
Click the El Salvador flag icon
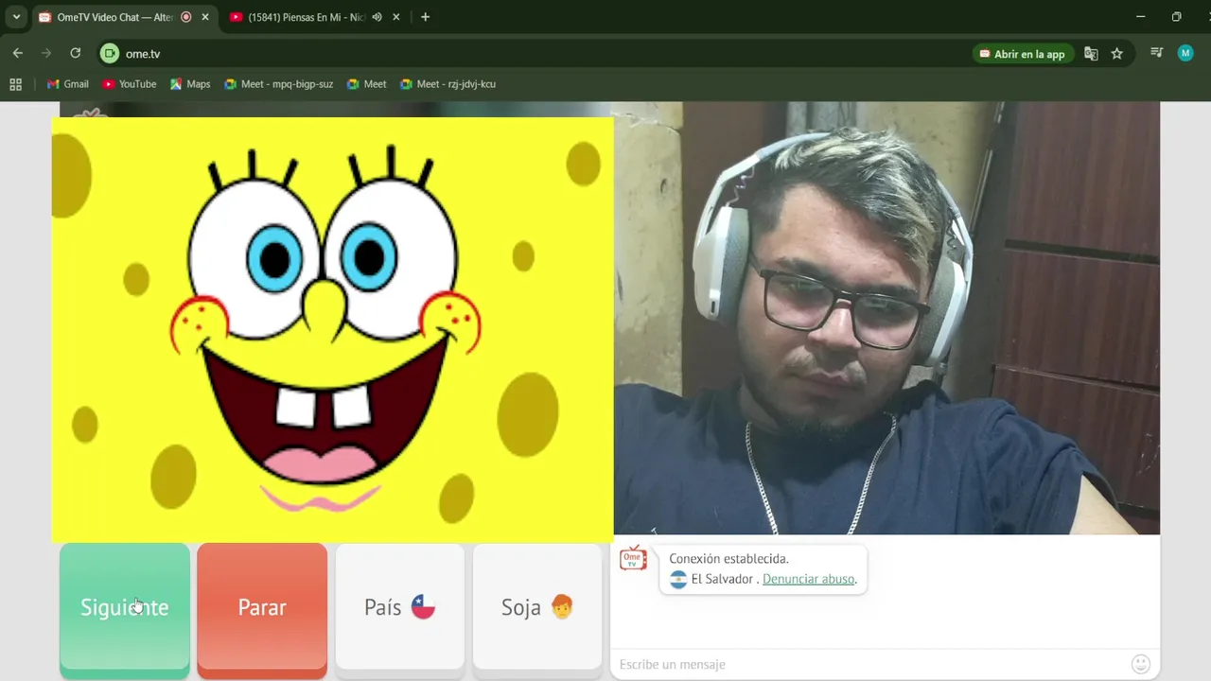(x=678, y=579)
